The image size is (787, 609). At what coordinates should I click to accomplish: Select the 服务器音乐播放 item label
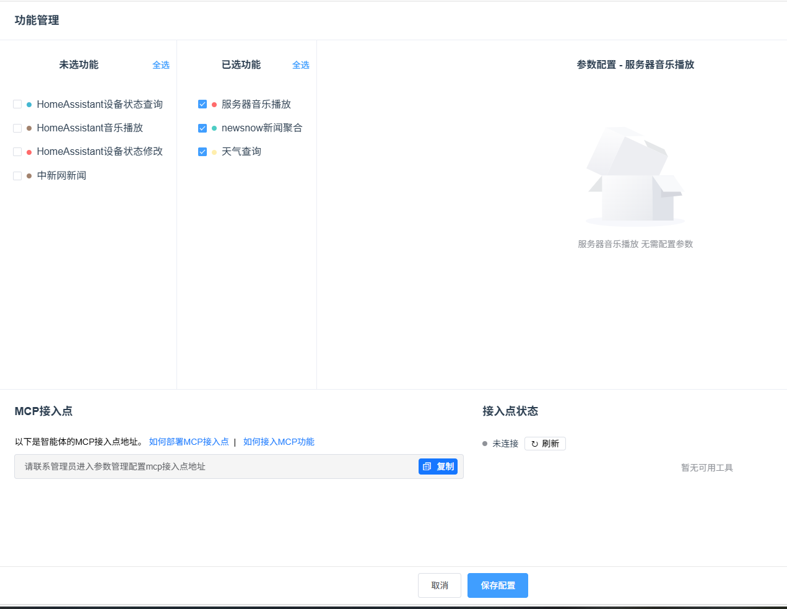tap(256, 105)
